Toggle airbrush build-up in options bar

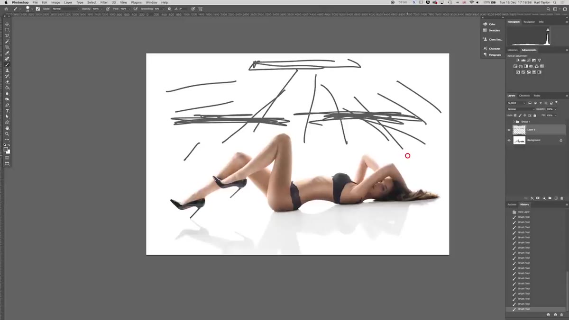(136, 9)
